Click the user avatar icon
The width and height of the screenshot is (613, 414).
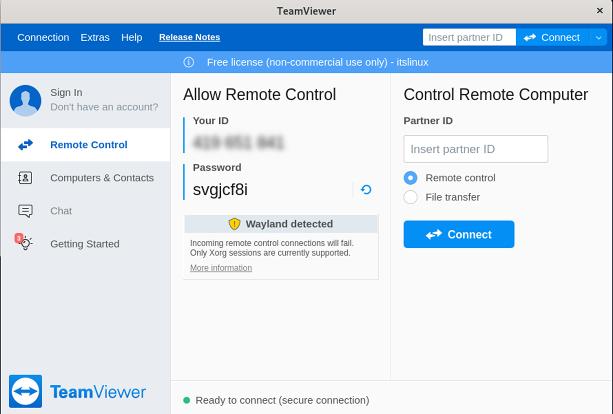point(26,100)
